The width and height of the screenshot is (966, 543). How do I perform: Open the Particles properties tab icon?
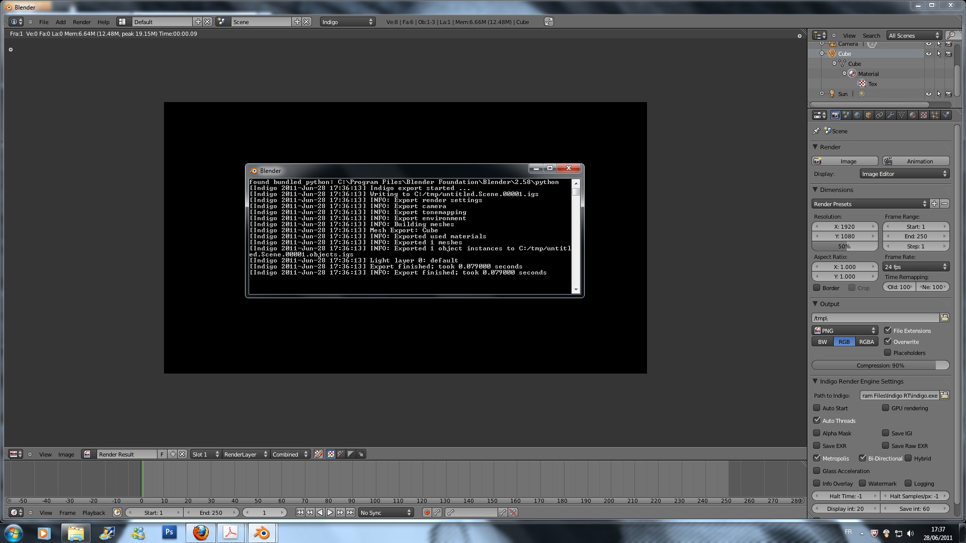935,115
